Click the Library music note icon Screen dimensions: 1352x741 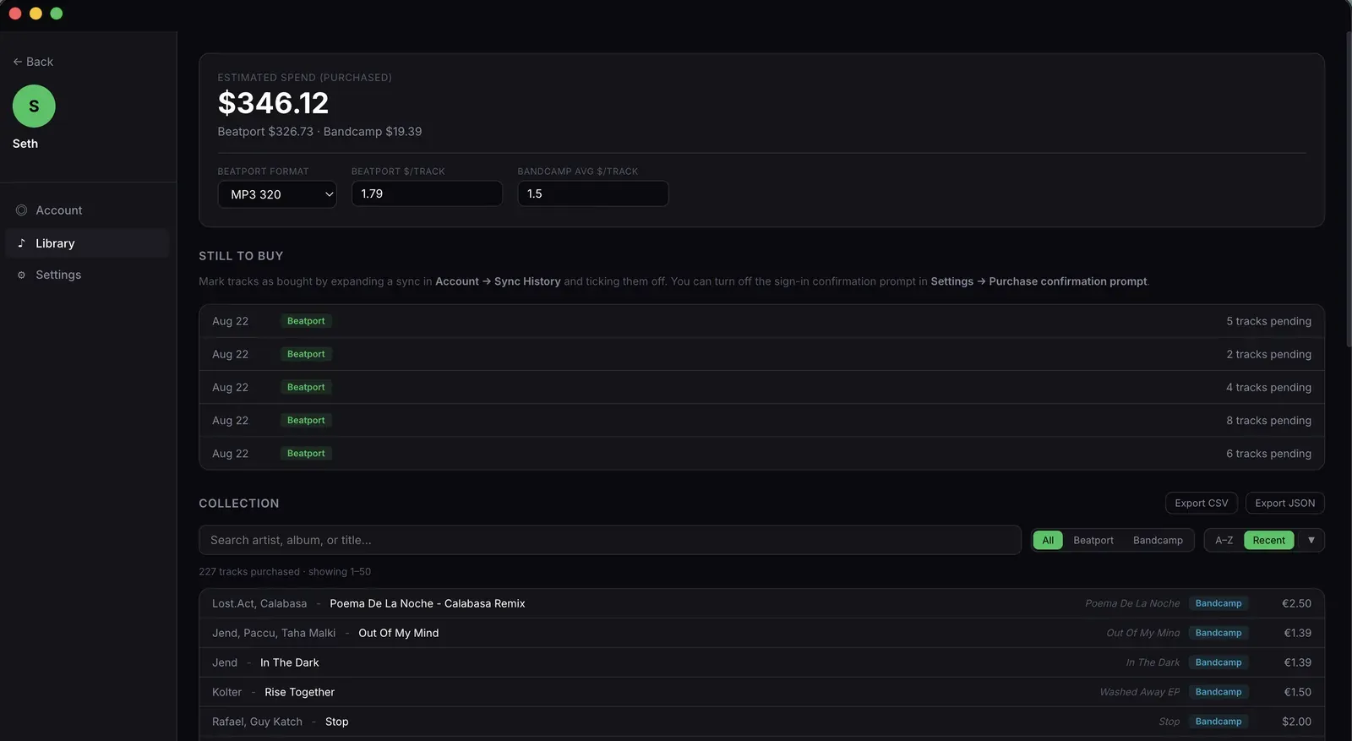[21, 243]
